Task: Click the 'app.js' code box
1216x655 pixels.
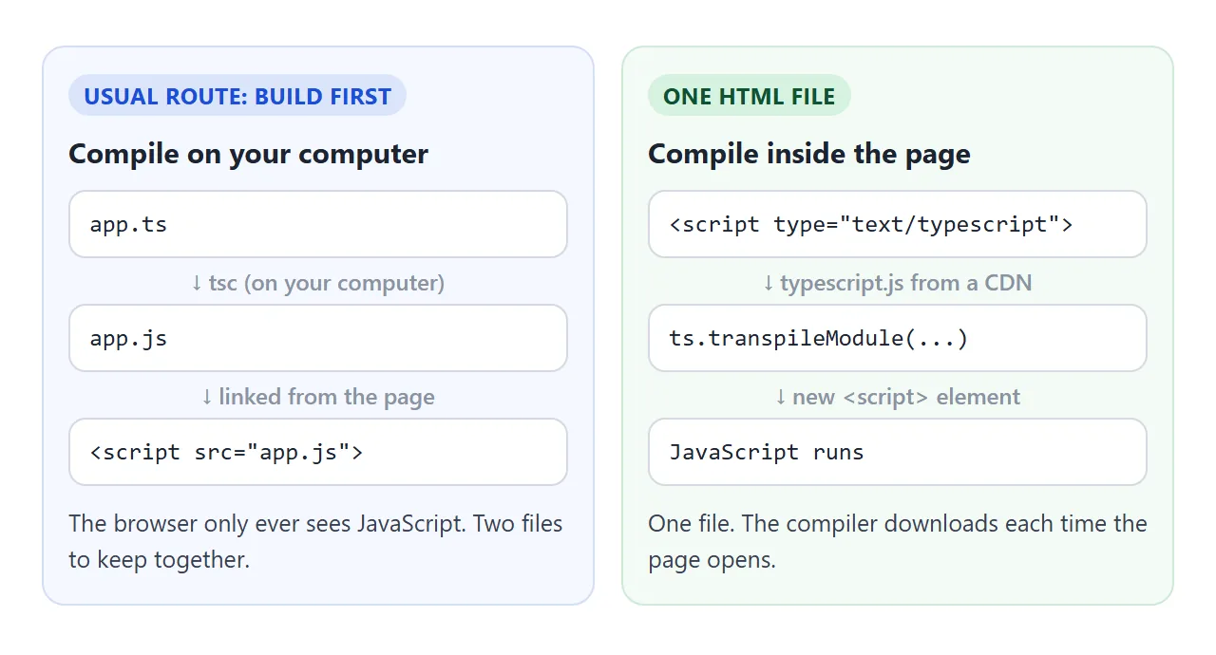Action: coord(318,338)
